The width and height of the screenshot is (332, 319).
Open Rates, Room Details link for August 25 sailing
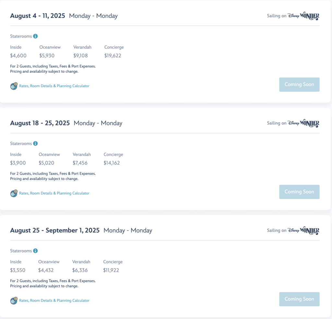click(54, 300)
